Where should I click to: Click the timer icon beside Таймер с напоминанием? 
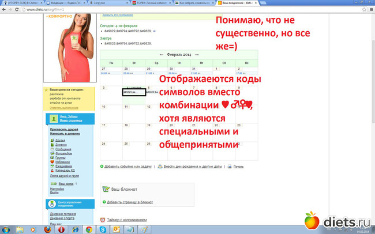click(103, 220)
